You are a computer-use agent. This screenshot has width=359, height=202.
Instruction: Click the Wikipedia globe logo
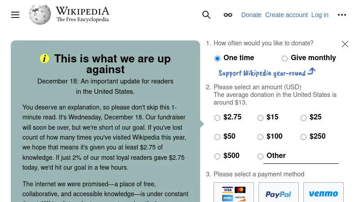click(40, 15)
